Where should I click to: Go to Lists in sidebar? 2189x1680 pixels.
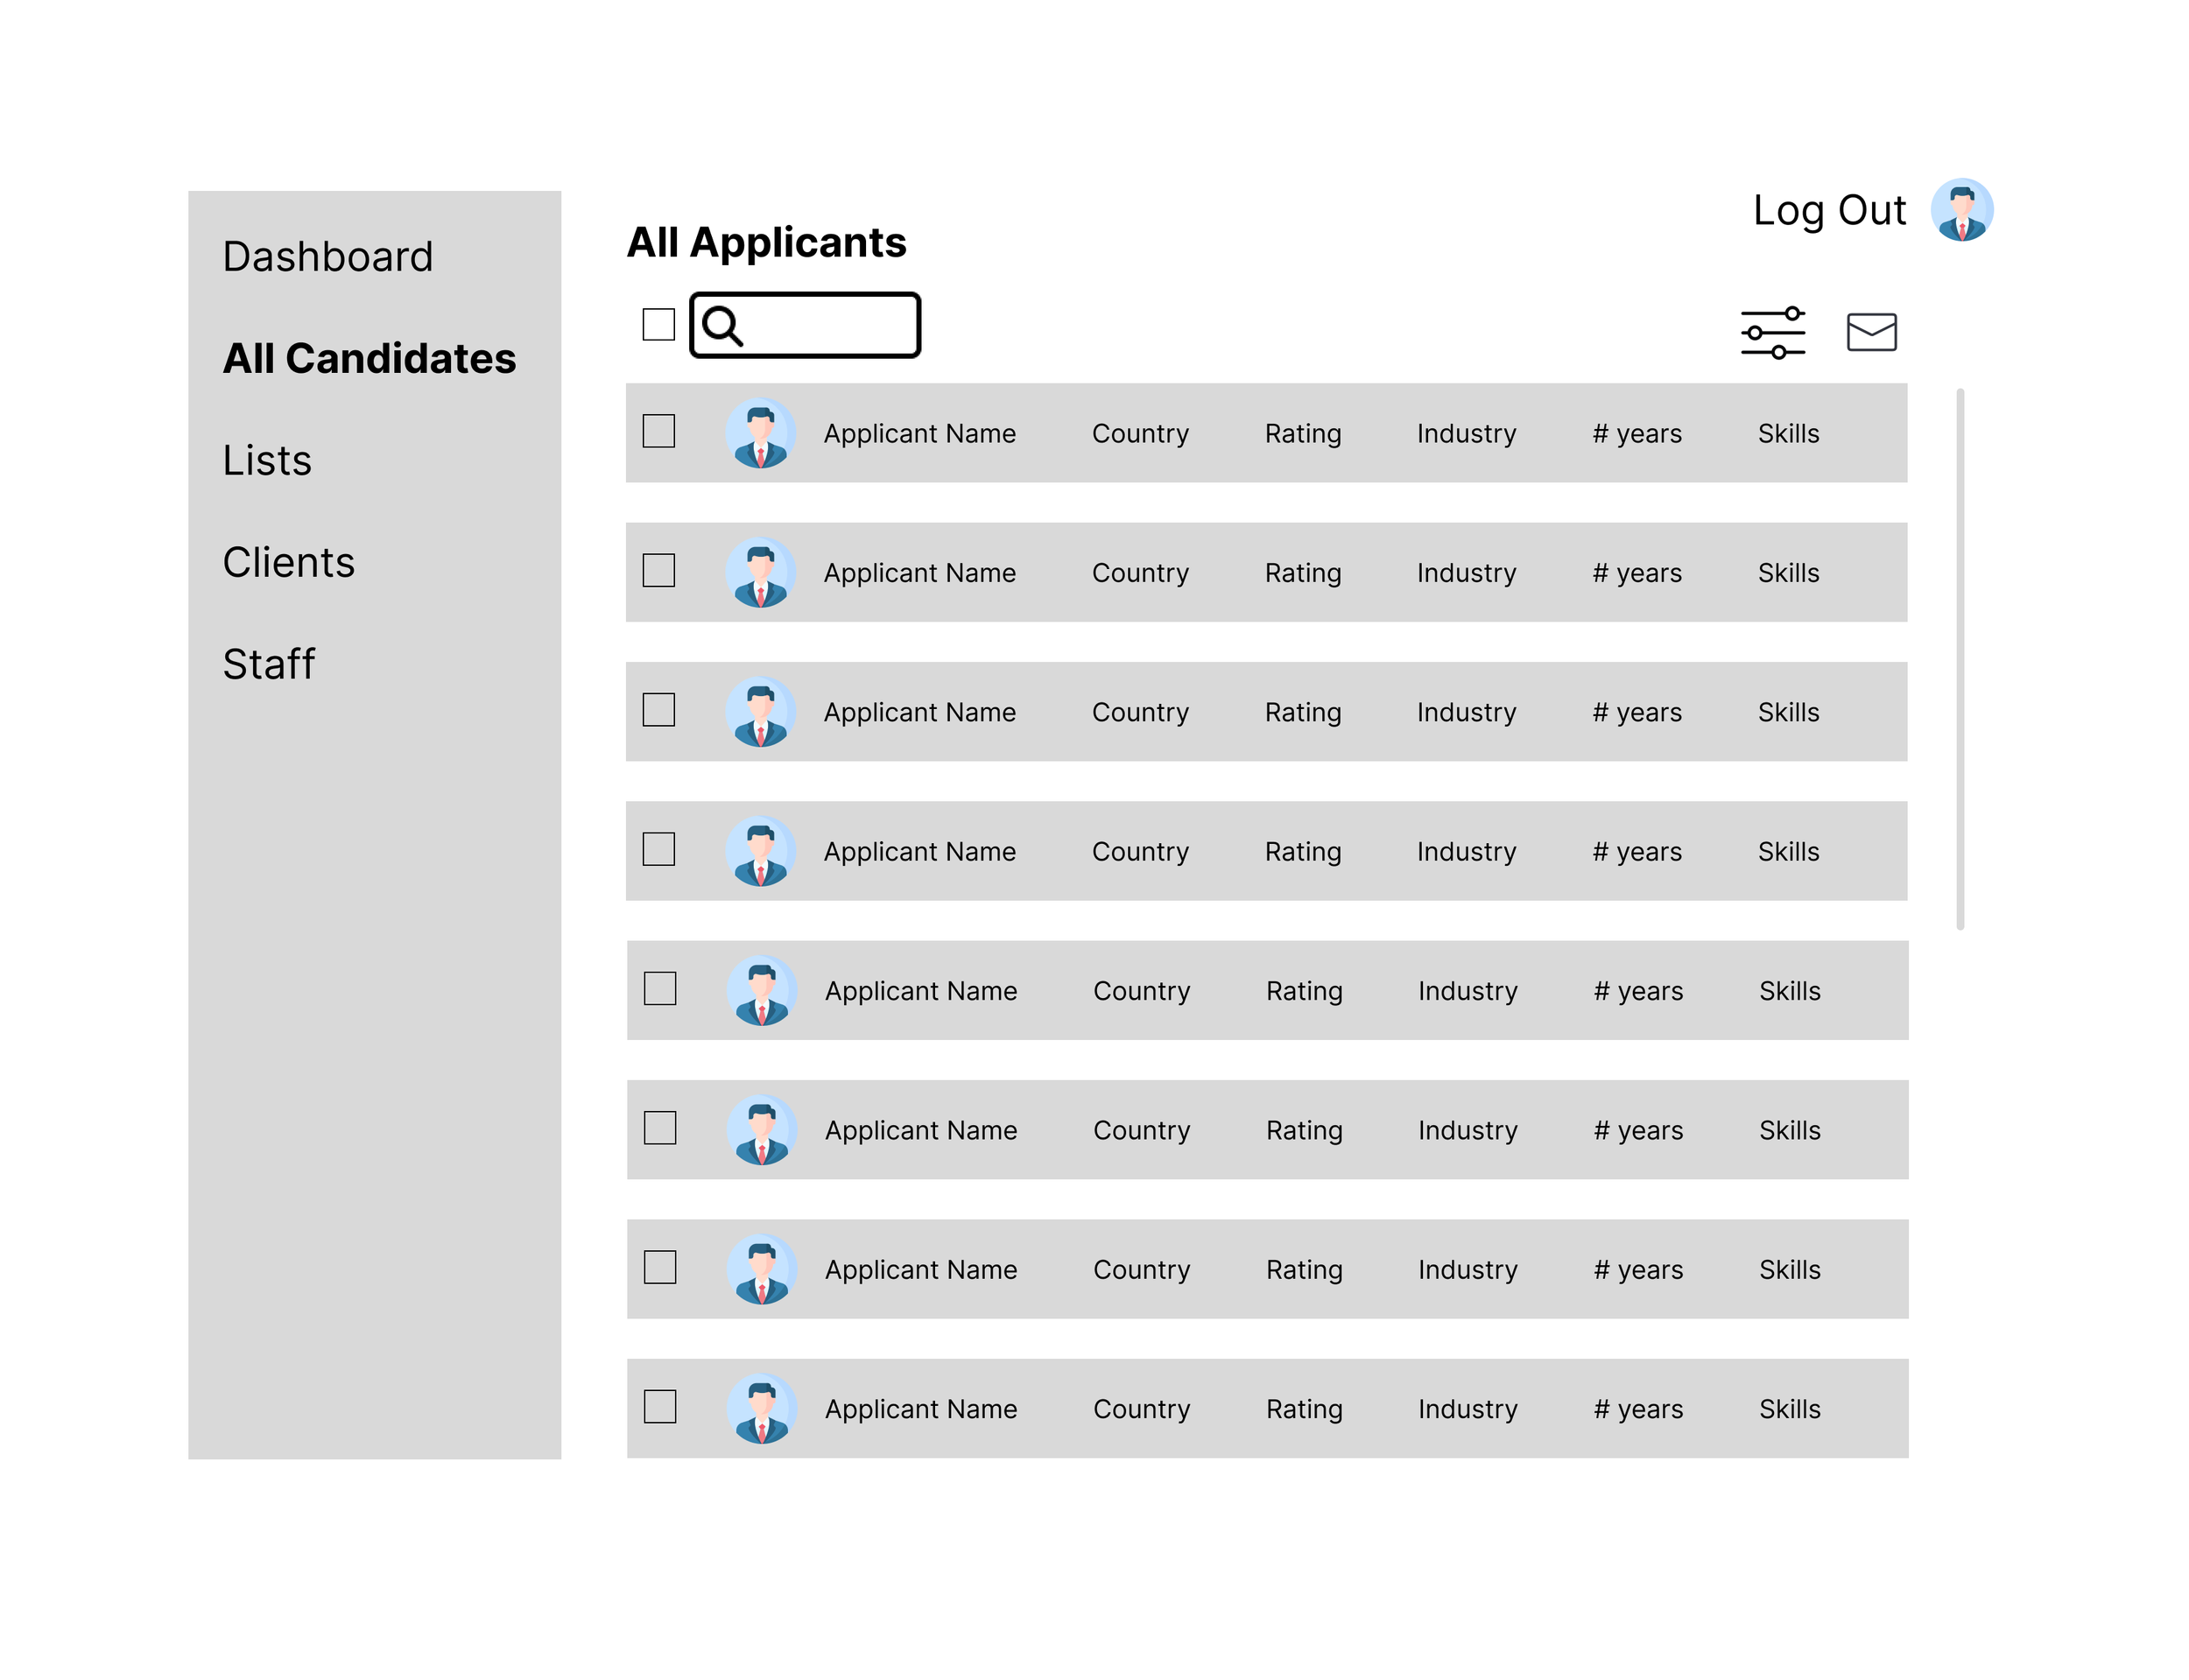(x=267, y=460)
